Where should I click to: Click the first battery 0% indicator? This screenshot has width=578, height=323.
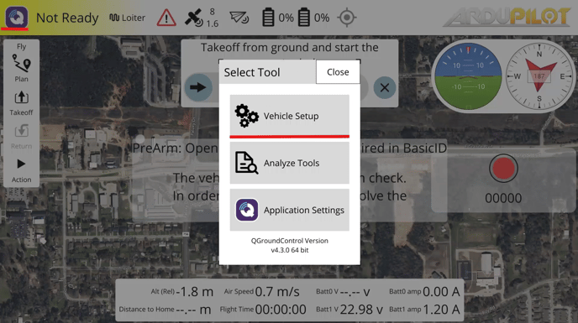point(278,18)
